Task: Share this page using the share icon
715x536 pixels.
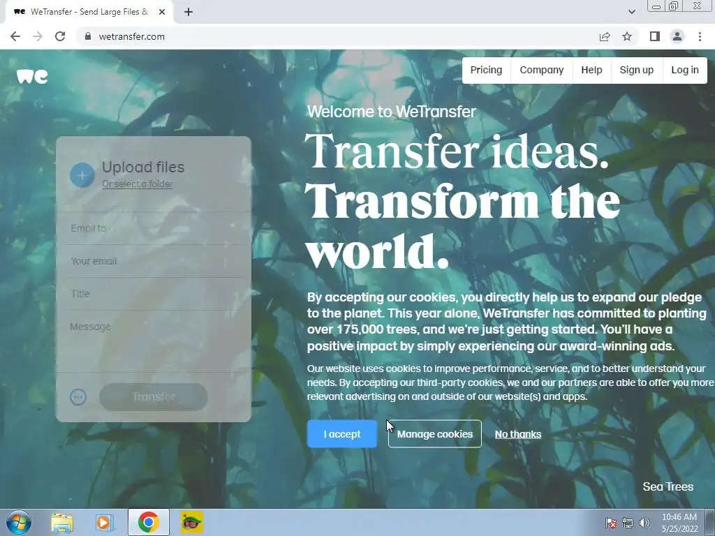Action: (605, 36)
